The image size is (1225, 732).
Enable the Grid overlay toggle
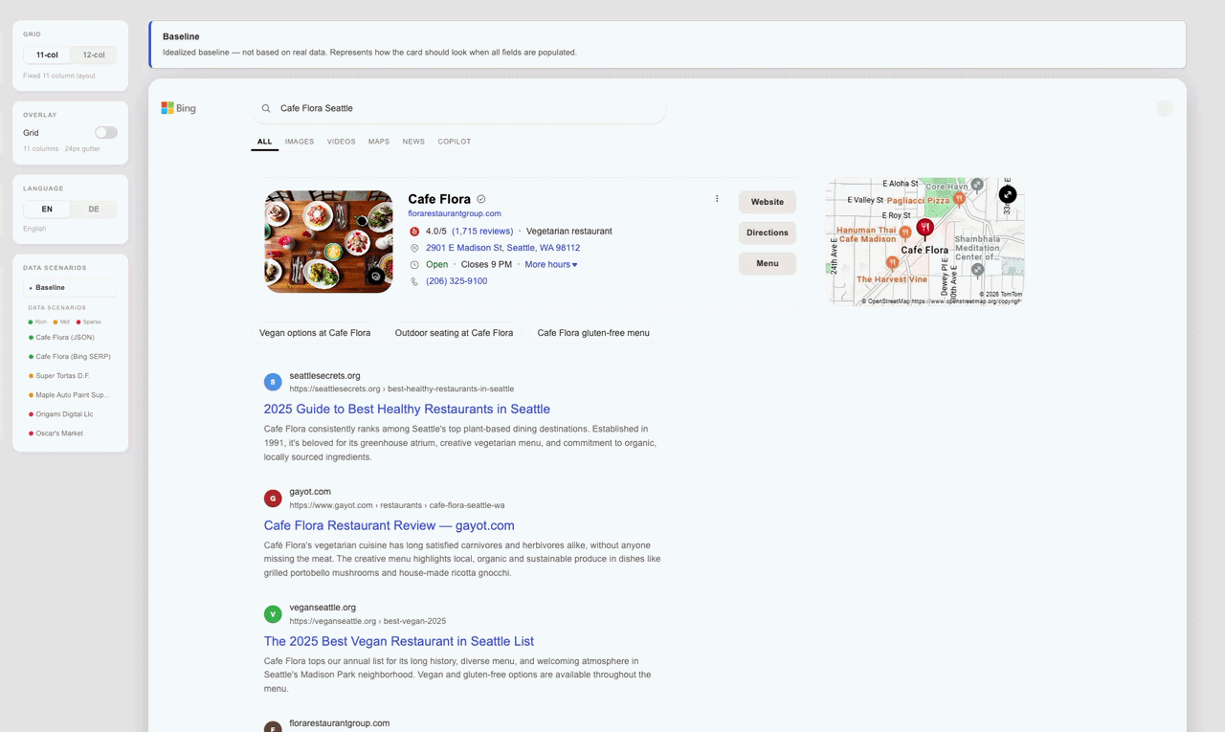pos(105,132)
